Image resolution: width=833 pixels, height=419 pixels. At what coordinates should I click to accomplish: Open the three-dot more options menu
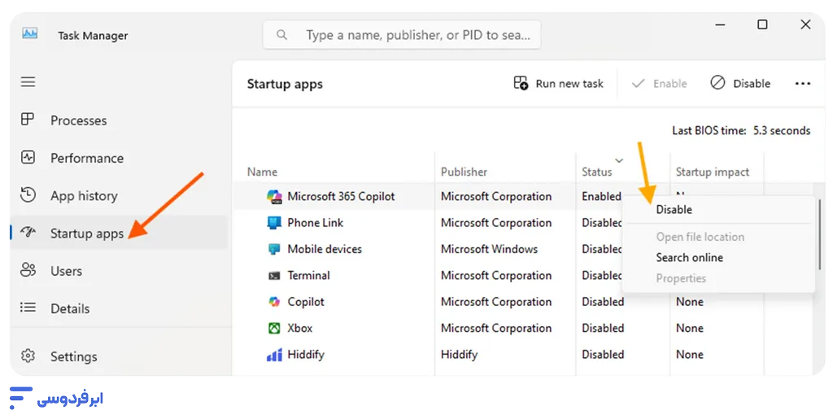(x=803, y=83)
